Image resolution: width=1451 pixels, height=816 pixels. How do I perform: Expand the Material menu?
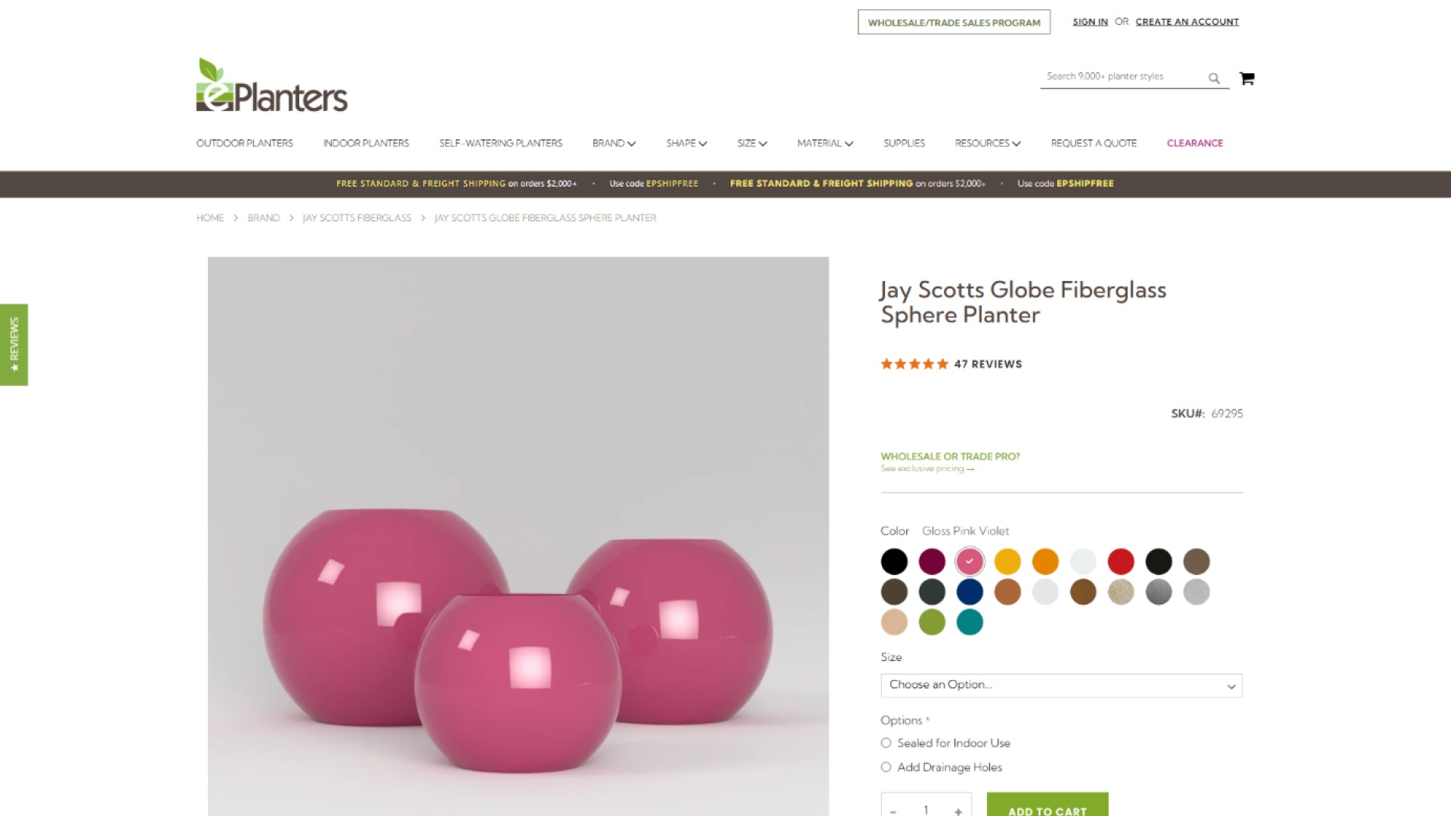pos(825,143)
